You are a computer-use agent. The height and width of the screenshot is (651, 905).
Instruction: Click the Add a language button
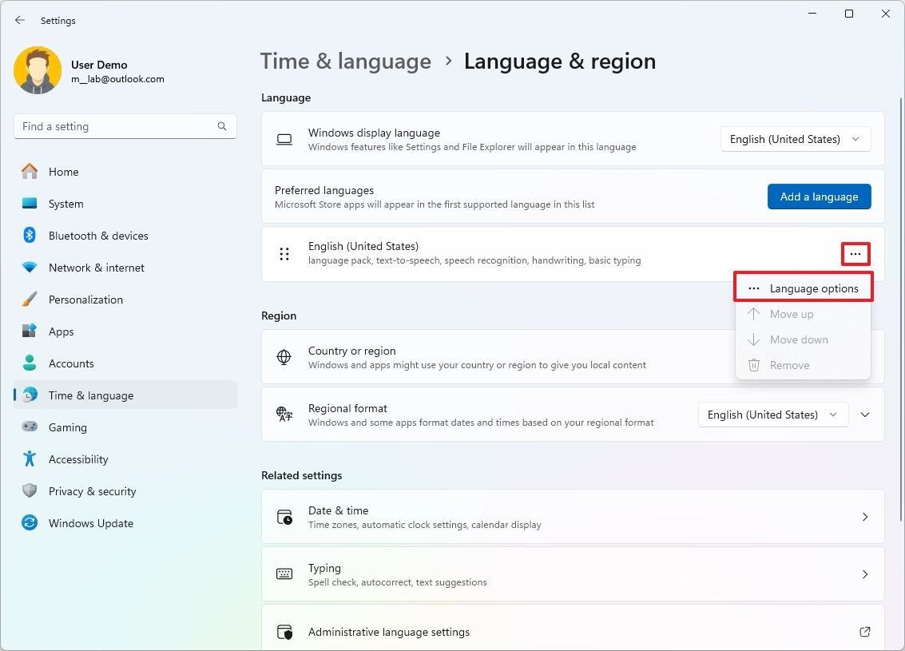click(x=819, y=196)
